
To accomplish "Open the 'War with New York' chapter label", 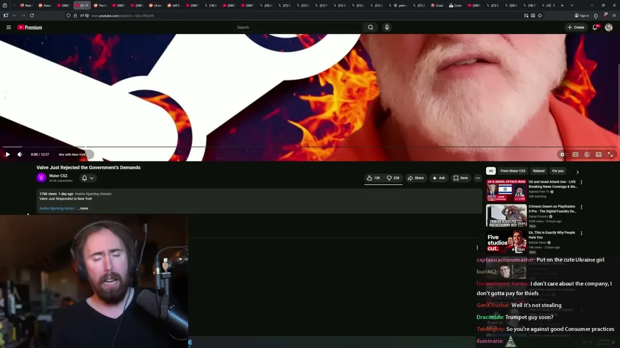I will point(72,155).
